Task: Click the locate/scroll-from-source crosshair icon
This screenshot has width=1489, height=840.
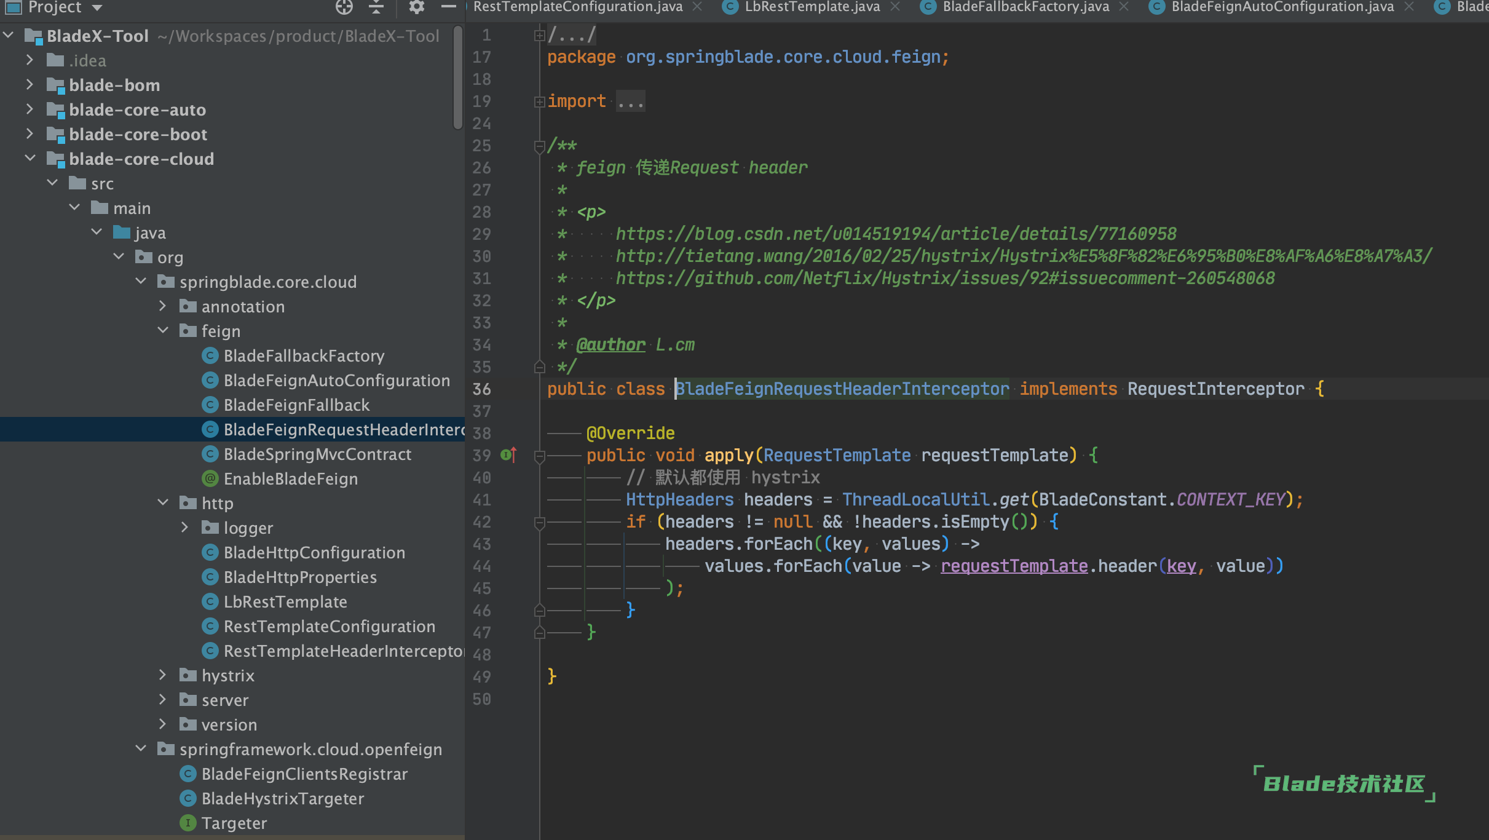Action: 344,7
